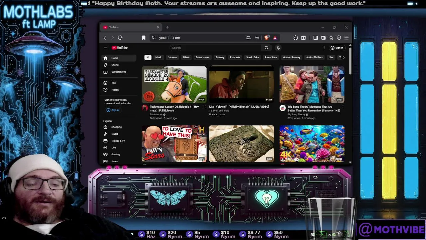Click Sign in button in the top bar
426x240 pixels.
point(336,48)
